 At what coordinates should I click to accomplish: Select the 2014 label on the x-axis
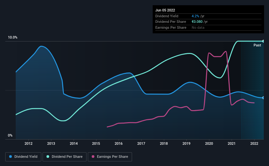(74, 143)
